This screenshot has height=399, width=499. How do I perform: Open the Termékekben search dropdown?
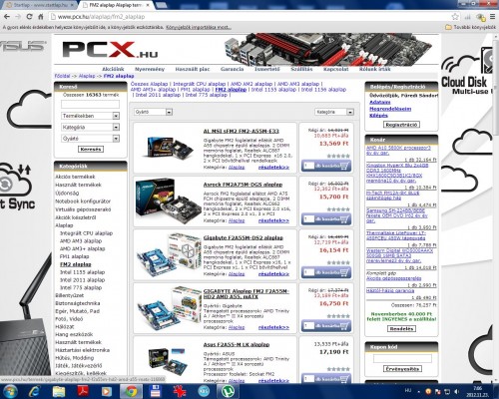pyautogui.click(x=90, y=116)
